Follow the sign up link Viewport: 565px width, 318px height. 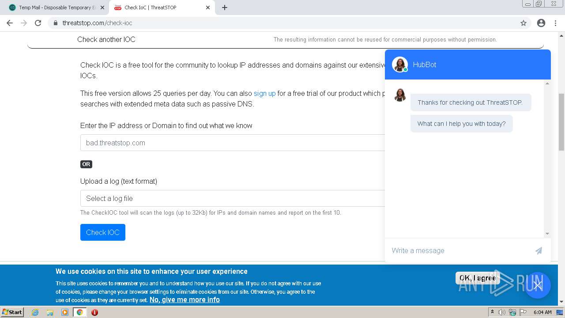click(265, 93)
